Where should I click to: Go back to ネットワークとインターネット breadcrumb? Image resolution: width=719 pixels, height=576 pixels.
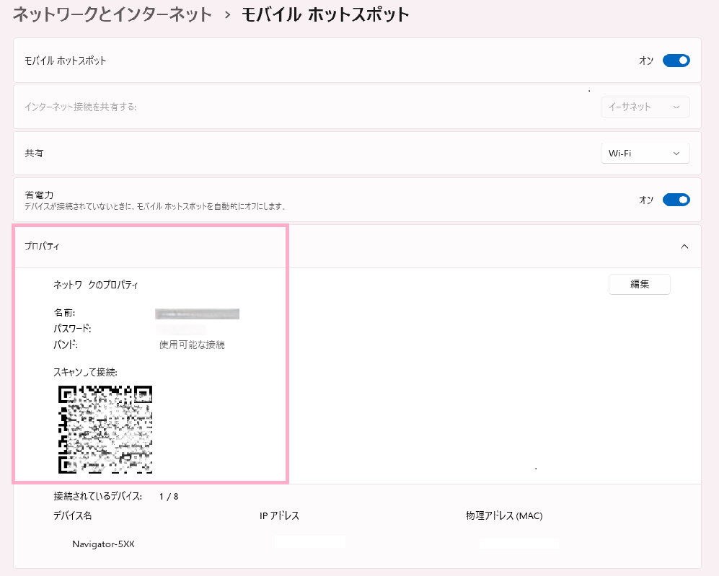click(112, 14)
